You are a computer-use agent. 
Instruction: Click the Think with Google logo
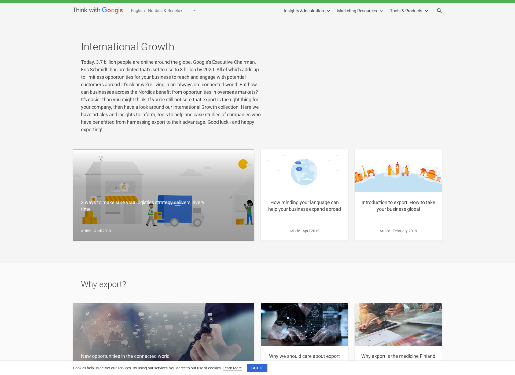[98, 11]
